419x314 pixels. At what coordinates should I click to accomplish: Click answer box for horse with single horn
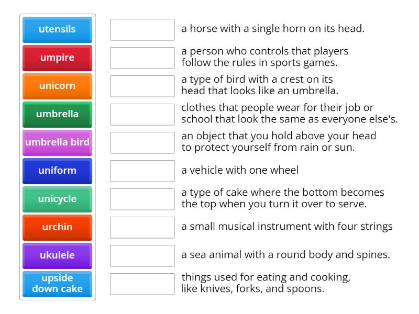pyautogui.click(x=142, y=29)
